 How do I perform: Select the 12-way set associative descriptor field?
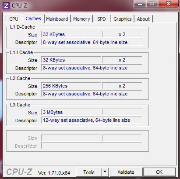[x=92, y=120]
